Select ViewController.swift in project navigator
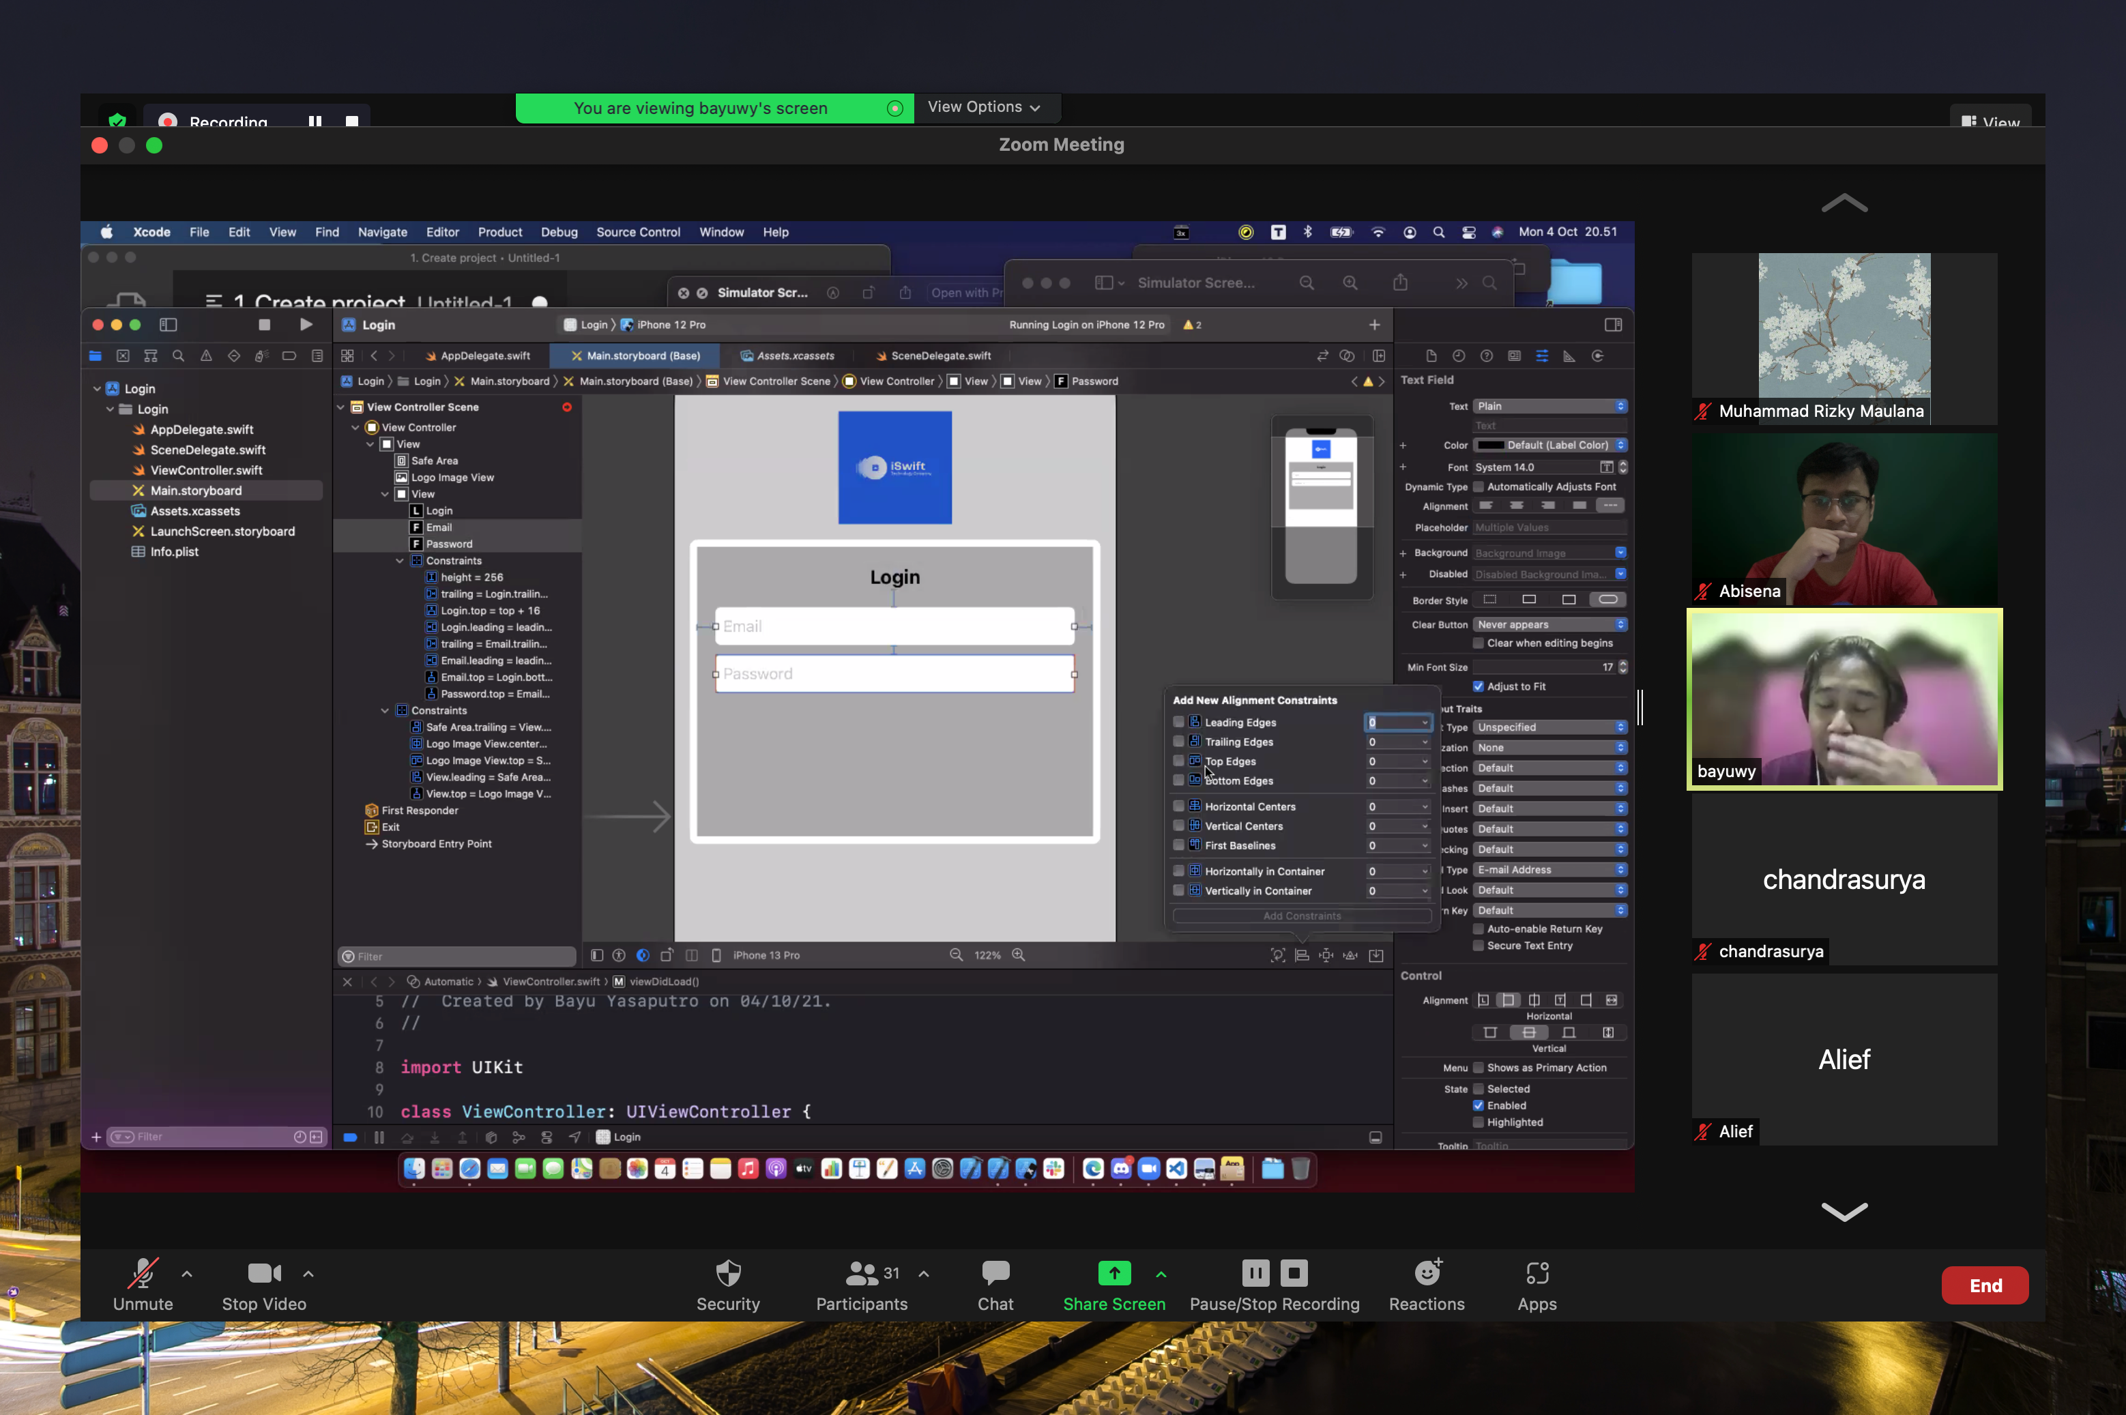This screenshot has width=2126, height=1415. tap(206, 470)
